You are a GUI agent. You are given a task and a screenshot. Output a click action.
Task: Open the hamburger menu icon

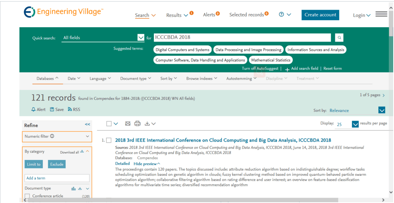click(381, 14)
